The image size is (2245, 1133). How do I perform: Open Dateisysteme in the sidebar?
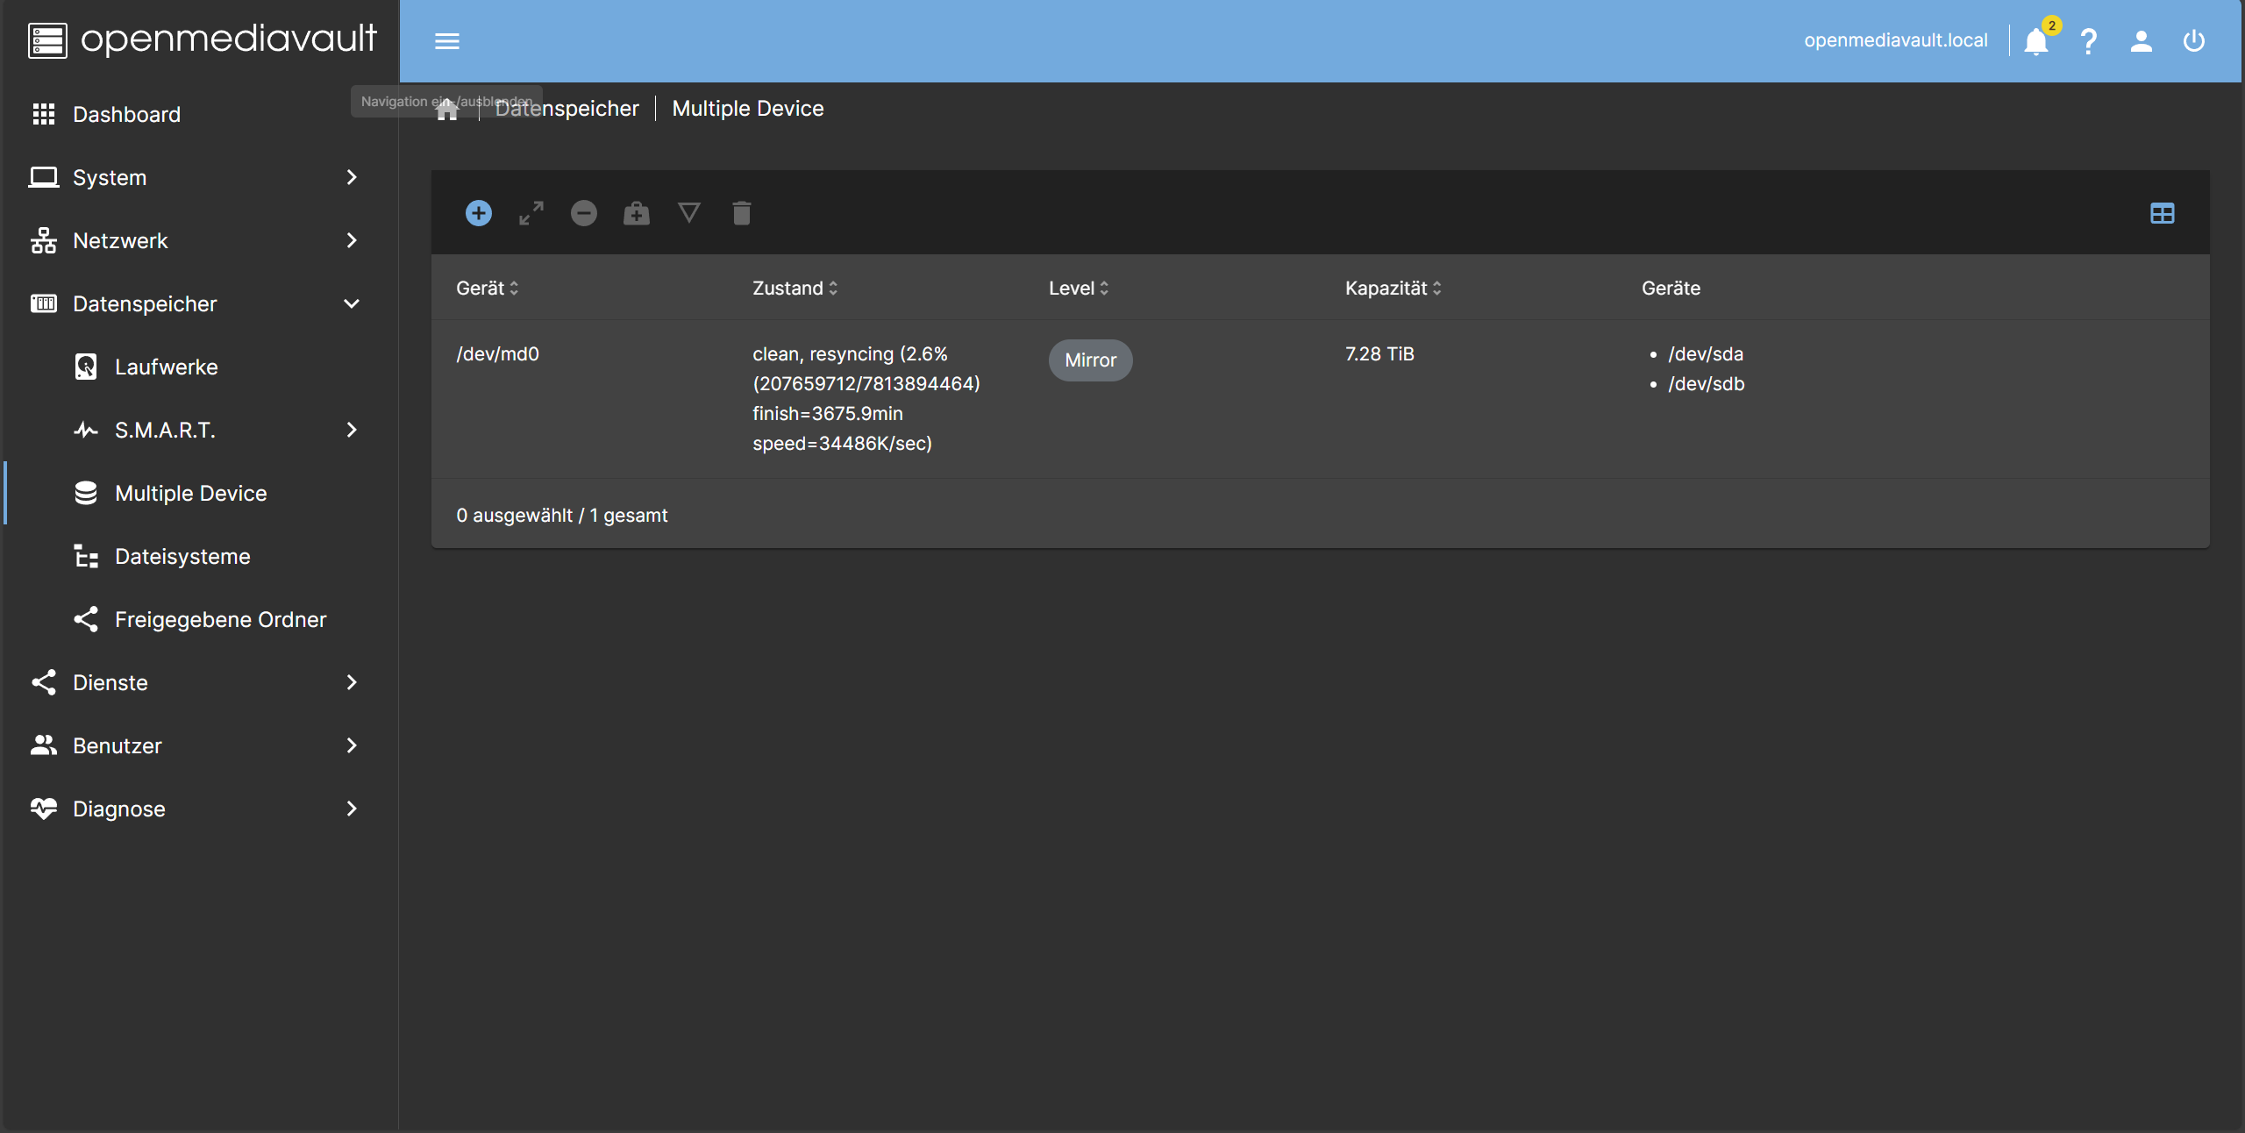182,556
